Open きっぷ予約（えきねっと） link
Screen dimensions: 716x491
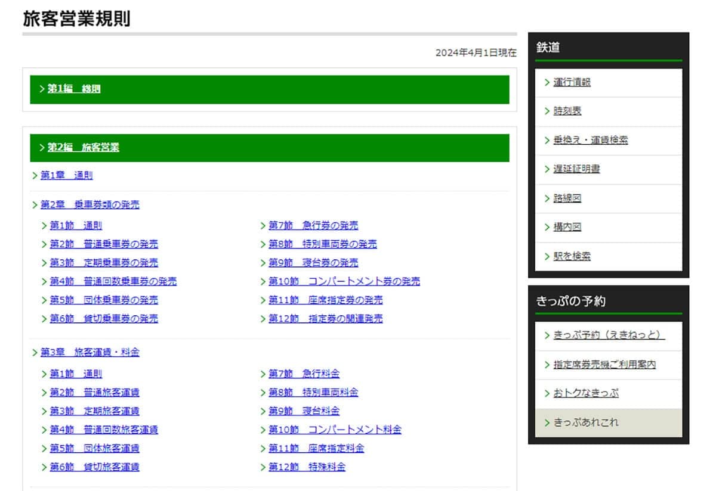[608, 335]
